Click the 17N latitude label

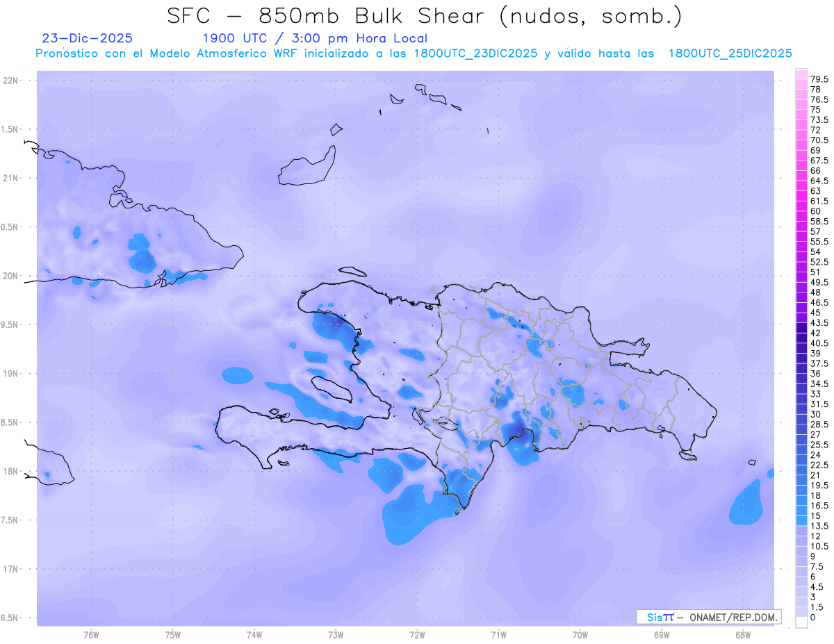pyautogui.click(x=11, y=569)
